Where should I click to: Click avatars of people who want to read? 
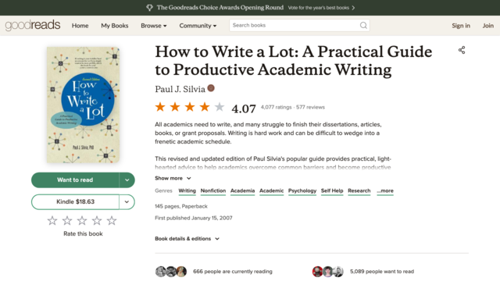328,272
